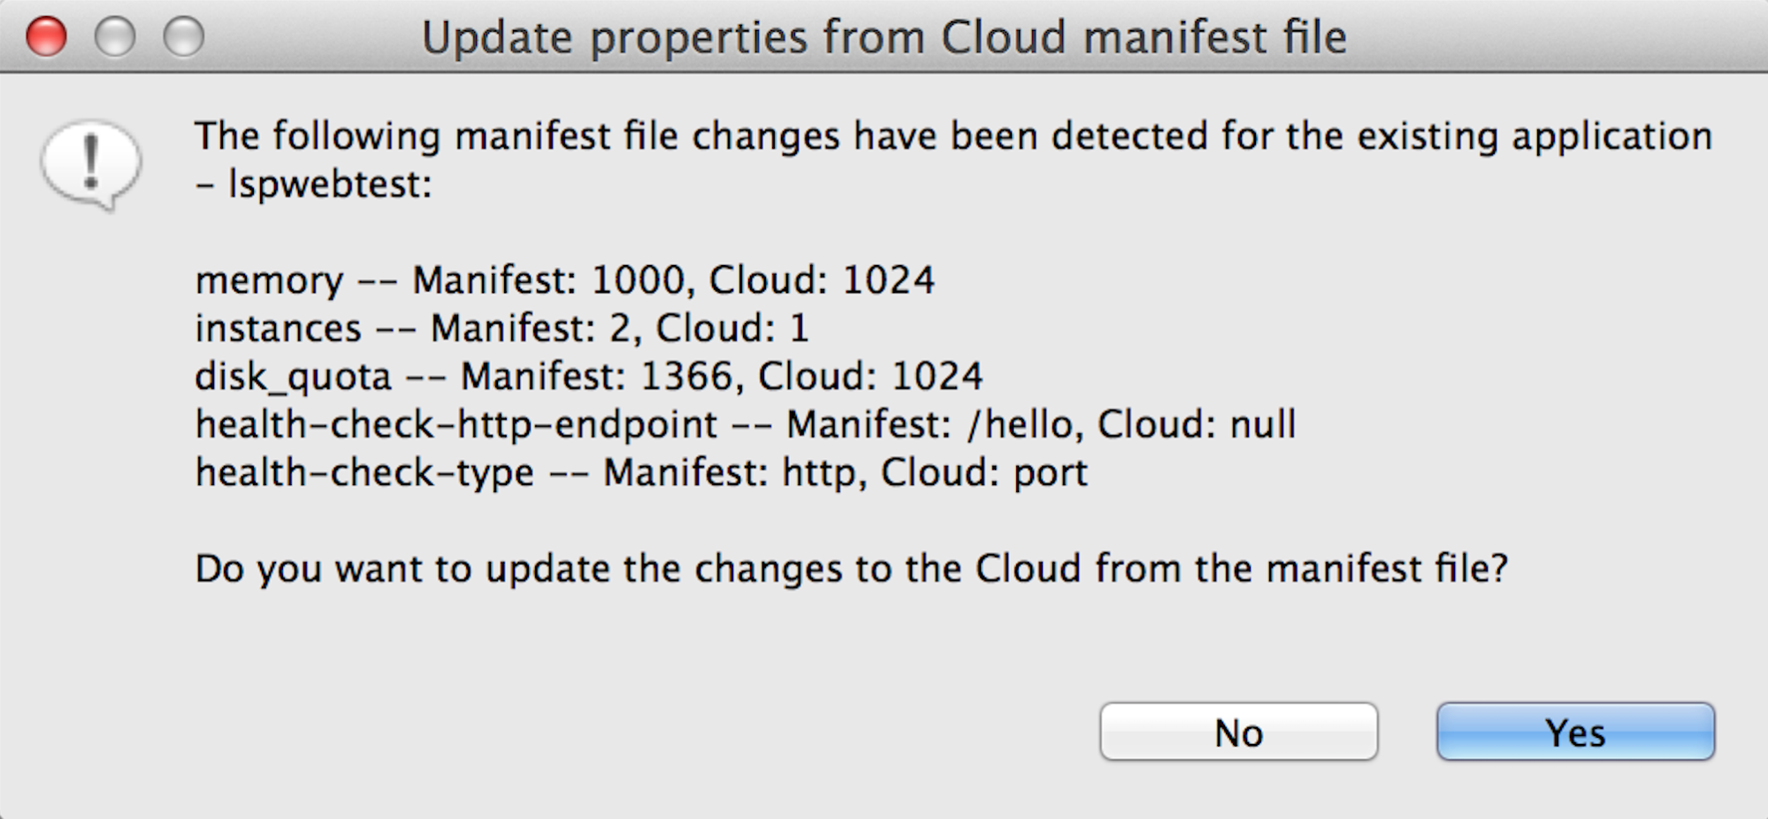Click the 'The following manifest file changes' sentence
Screen dimensions: 1768x819
[953, 160]
